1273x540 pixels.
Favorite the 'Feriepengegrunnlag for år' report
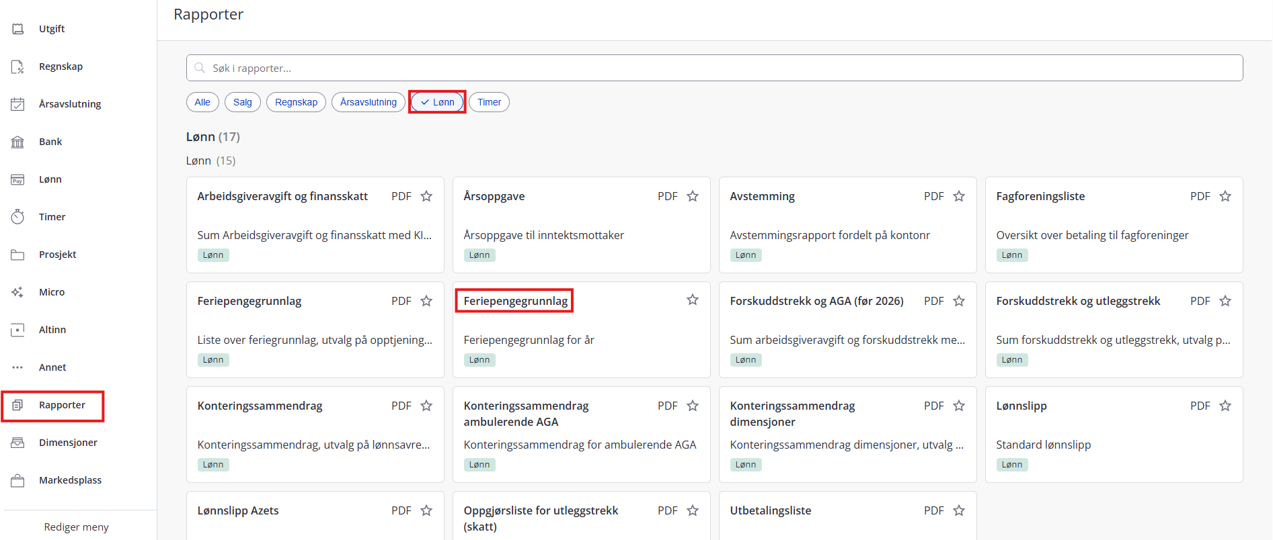693,300
